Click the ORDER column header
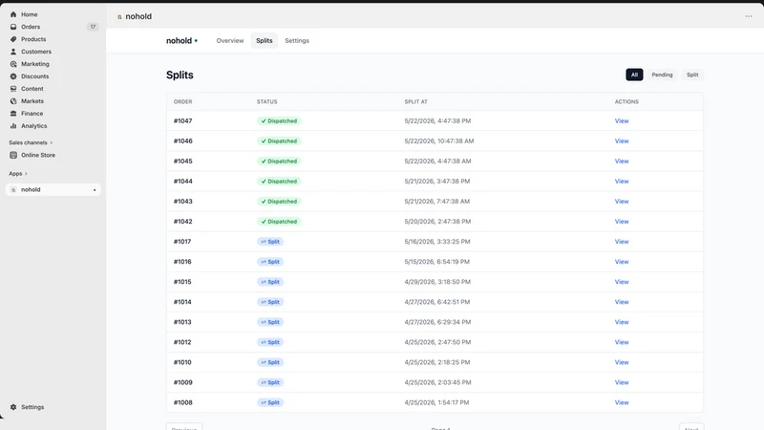The height and width of the screenshot is (430, 764). [x=182, y=102]
